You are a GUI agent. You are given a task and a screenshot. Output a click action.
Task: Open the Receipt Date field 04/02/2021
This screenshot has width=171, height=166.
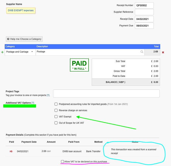click(x=144, y=19)
